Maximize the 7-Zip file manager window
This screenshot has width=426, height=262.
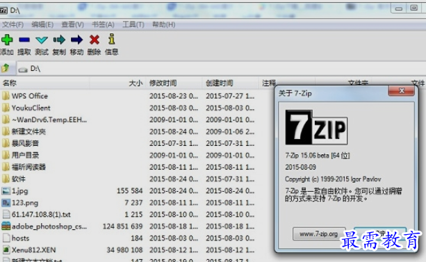point(413,8)
